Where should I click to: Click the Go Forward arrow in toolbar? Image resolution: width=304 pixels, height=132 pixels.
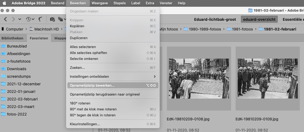click(x=13, y=19)
